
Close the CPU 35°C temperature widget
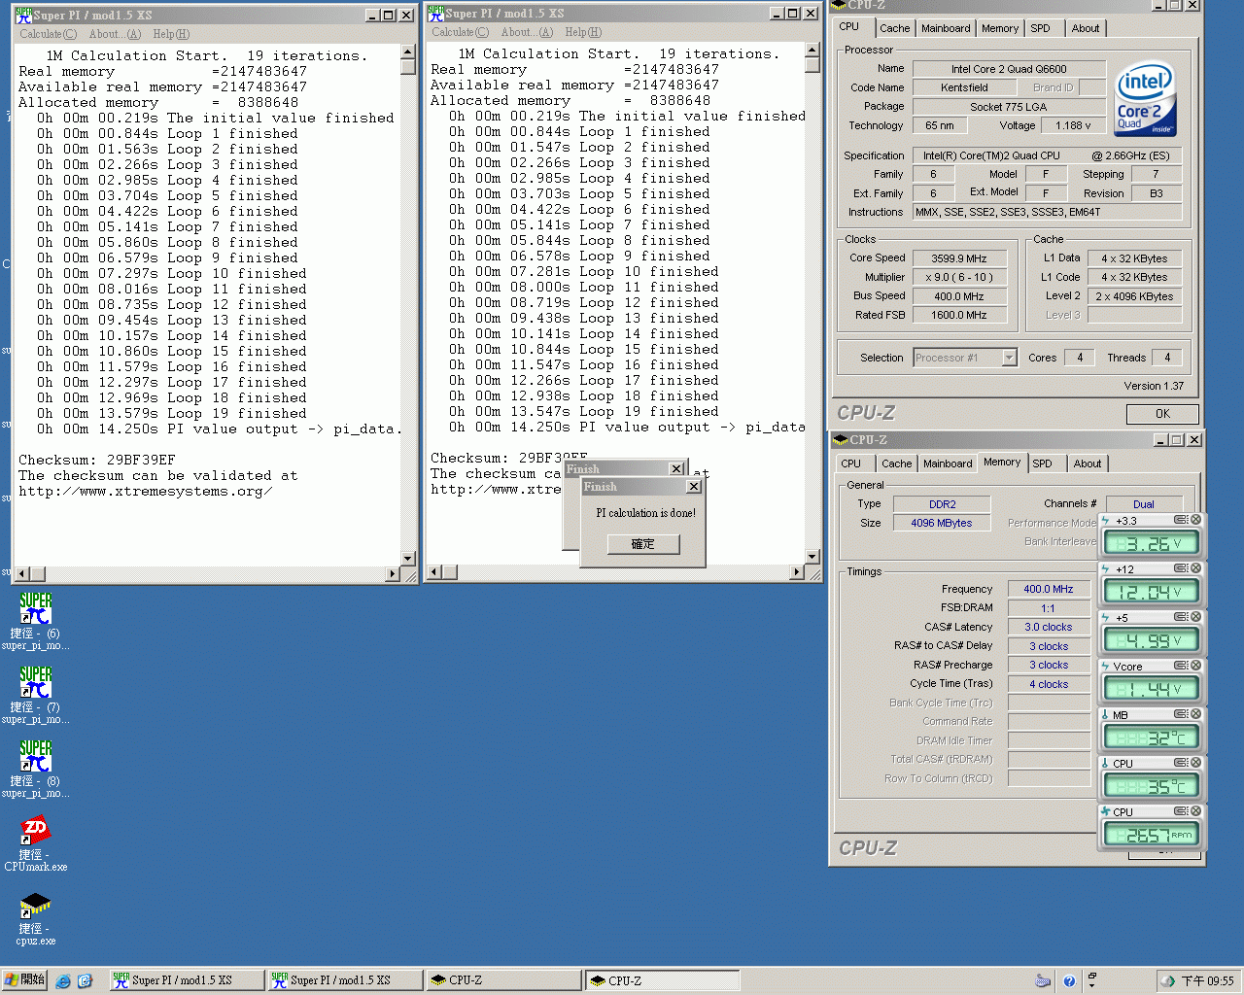(x=1196, y=763)
